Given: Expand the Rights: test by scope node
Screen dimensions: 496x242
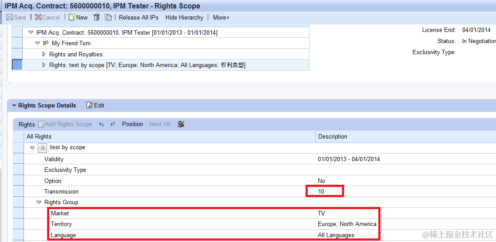Looking at the screenshot, I should (x=44, y=65).
